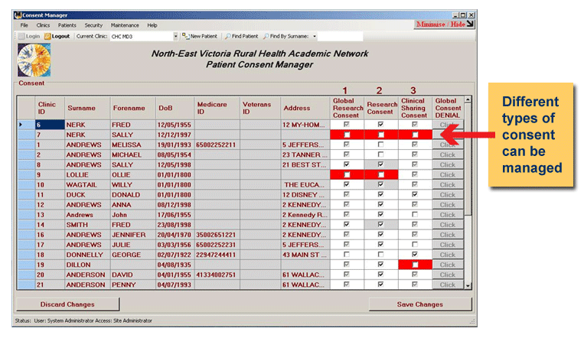The width and height of the screenshot is (584, 338).
Task: Click the Save Changes button
Action: click(x=420, y=304)
